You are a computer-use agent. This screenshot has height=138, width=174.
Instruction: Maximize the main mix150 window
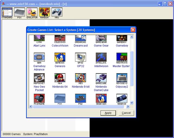[165, 4]
